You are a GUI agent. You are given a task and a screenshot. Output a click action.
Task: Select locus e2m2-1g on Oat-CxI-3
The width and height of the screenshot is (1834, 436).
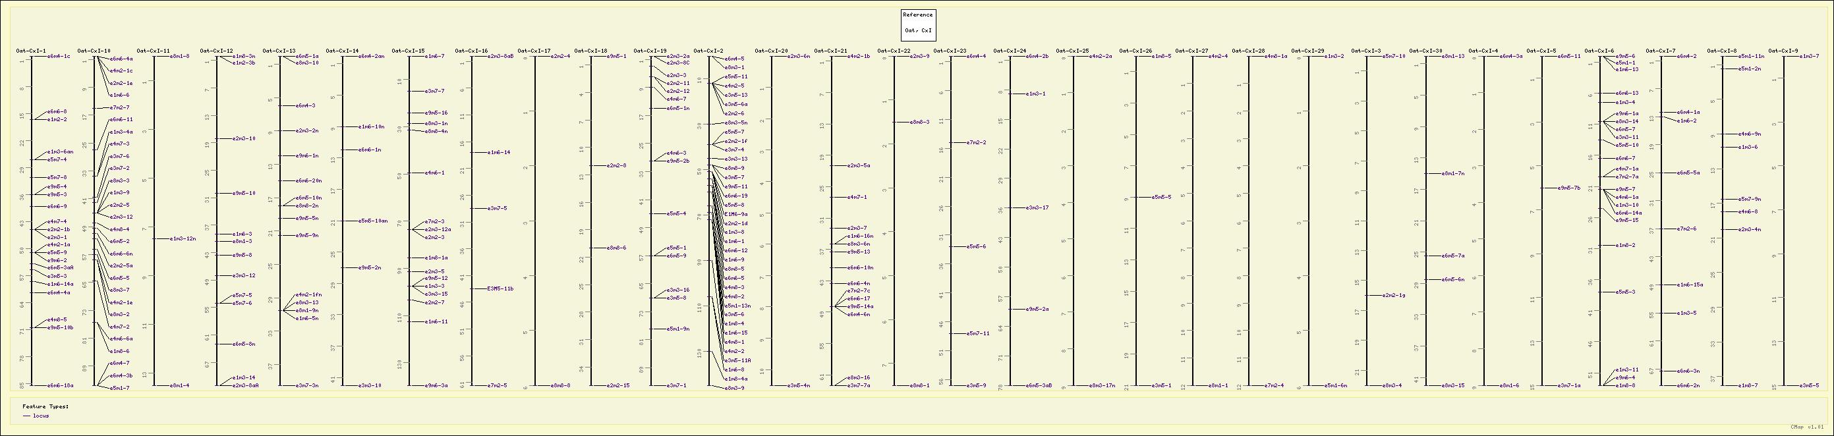coord(1394,295)
